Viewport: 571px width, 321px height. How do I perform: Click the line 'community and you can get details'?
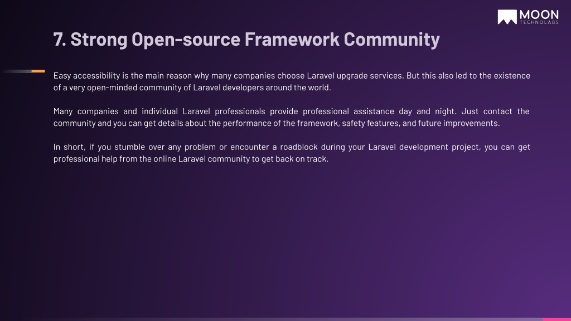(x=277, y=123)
